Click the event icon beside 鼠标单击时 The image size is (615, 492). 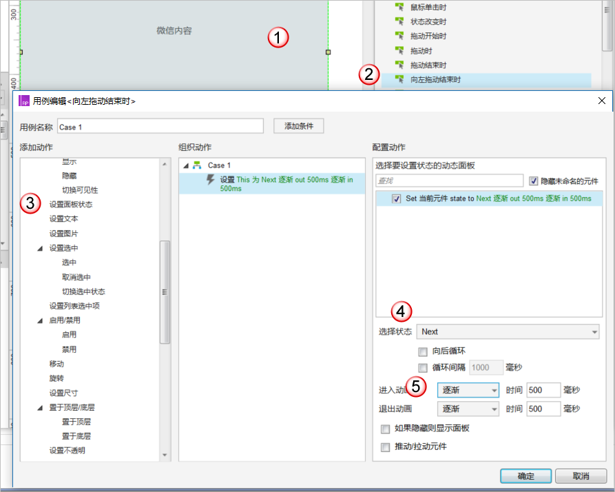399,7
